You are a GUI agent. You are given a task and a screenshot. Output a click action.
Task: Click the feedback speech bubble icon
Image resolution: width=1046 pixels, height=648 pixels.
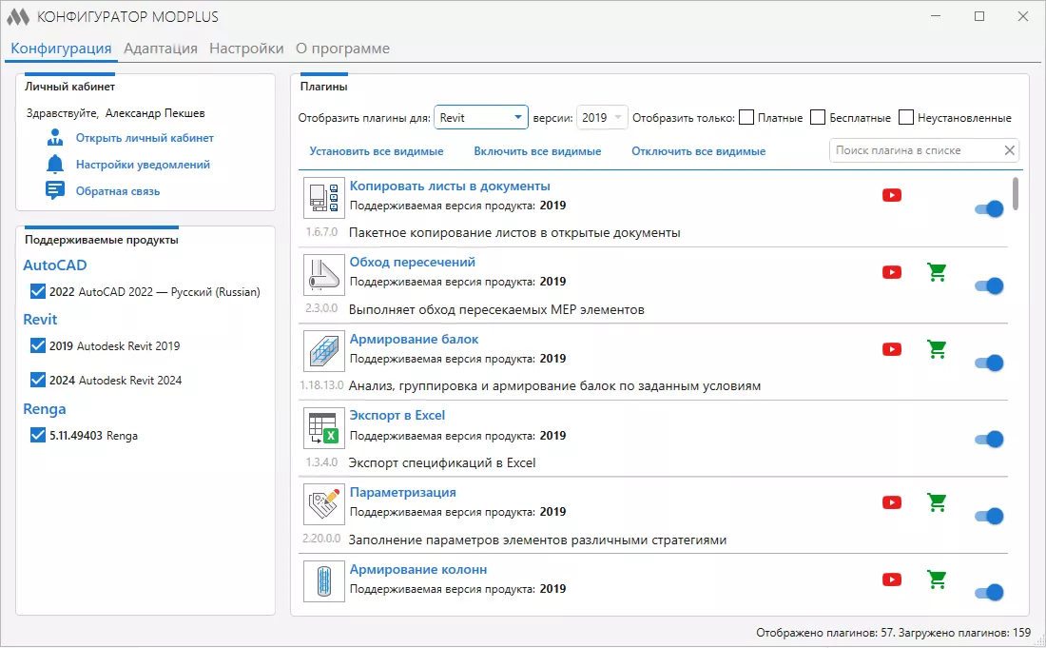[x=55, y=190]
